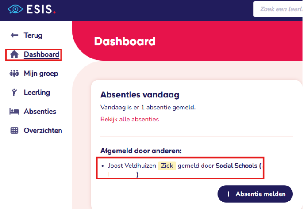The image size is (303, 209).
Task: Click the Social Schools text
Action: click(x=236, y=166)
